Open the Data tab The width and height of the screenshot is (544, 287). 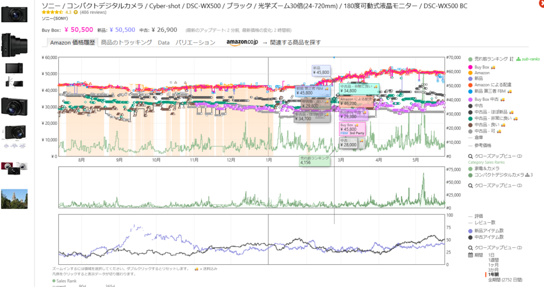(x=164, y=42)
